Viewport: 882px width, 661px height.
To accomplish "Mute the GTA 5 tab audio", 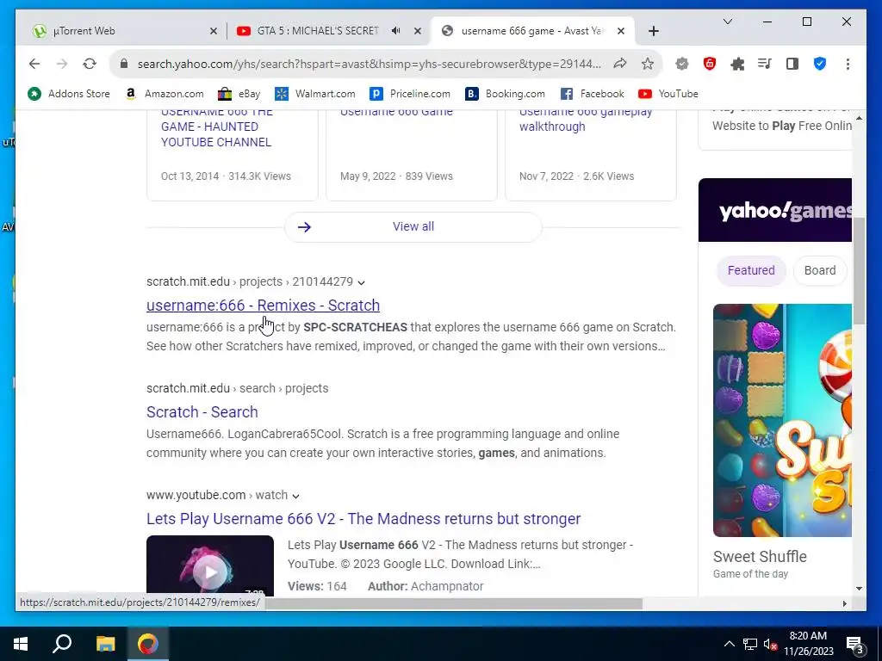I will point(396,31).
